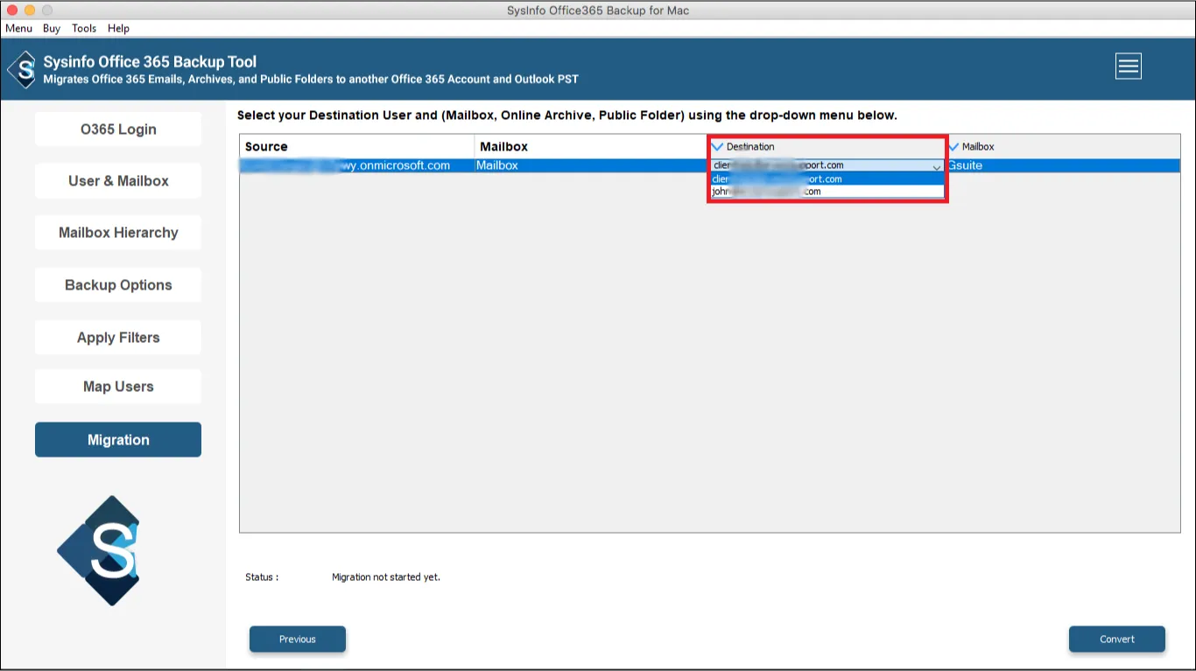
Task: Open the Apply Filters step
Action: [x=118, y=338]
